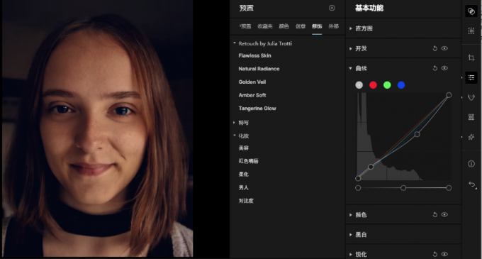Click the left handle of curve range slider

coord(358,188)
